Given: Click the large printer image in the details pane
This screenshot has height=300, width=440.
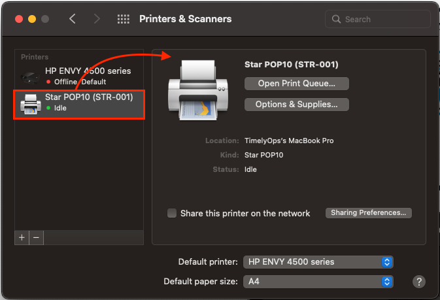Looking at the screenshot, I should coord(198,90).
